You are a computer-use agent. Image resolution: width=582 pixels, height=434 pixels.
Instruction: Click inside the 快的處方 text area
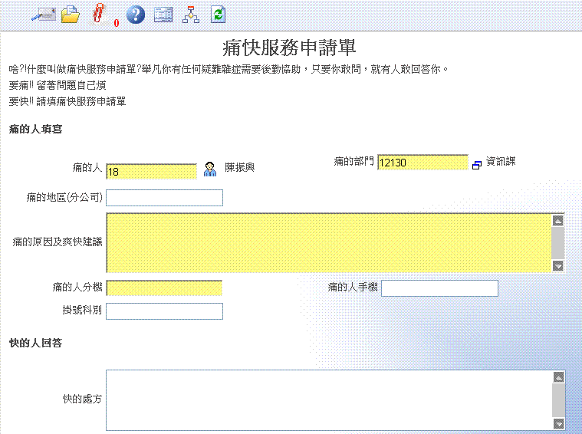pyautogui.click(x=328, y=399)
